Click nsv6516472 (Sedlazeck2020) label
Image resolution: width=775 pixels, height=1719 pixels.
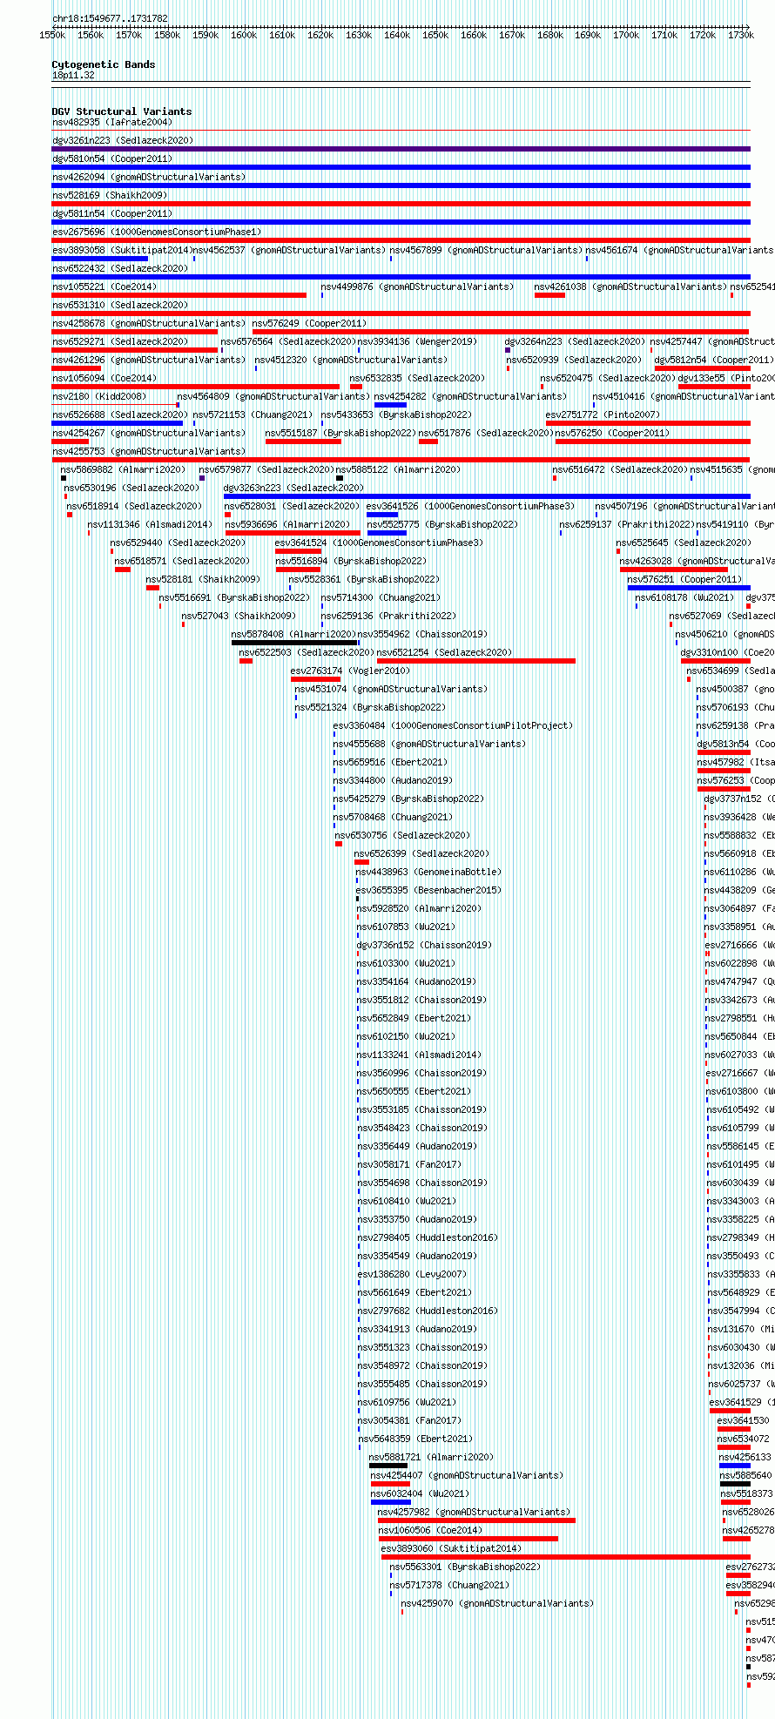(x=620, y=469)
